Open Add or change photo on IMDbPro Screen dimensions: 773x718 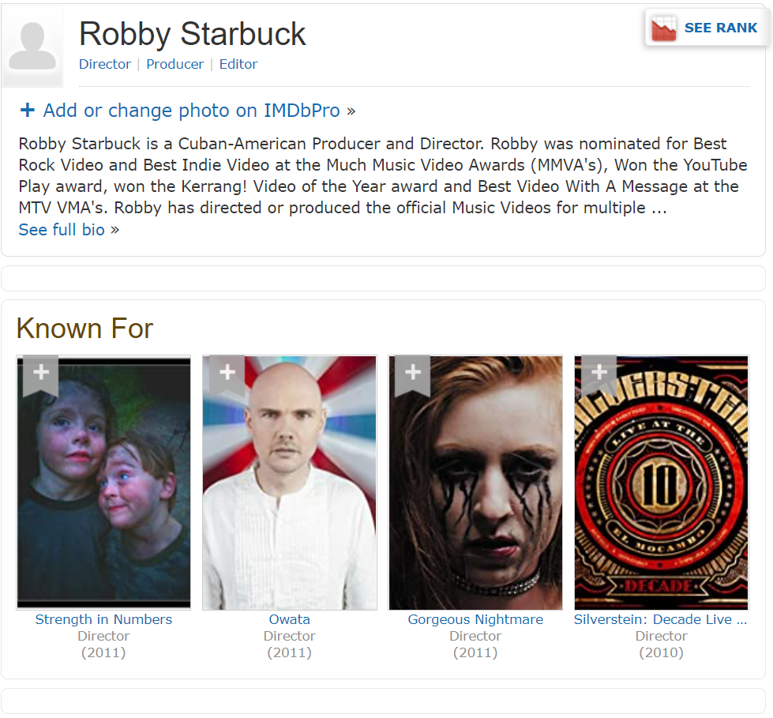[x=191, y=111]
